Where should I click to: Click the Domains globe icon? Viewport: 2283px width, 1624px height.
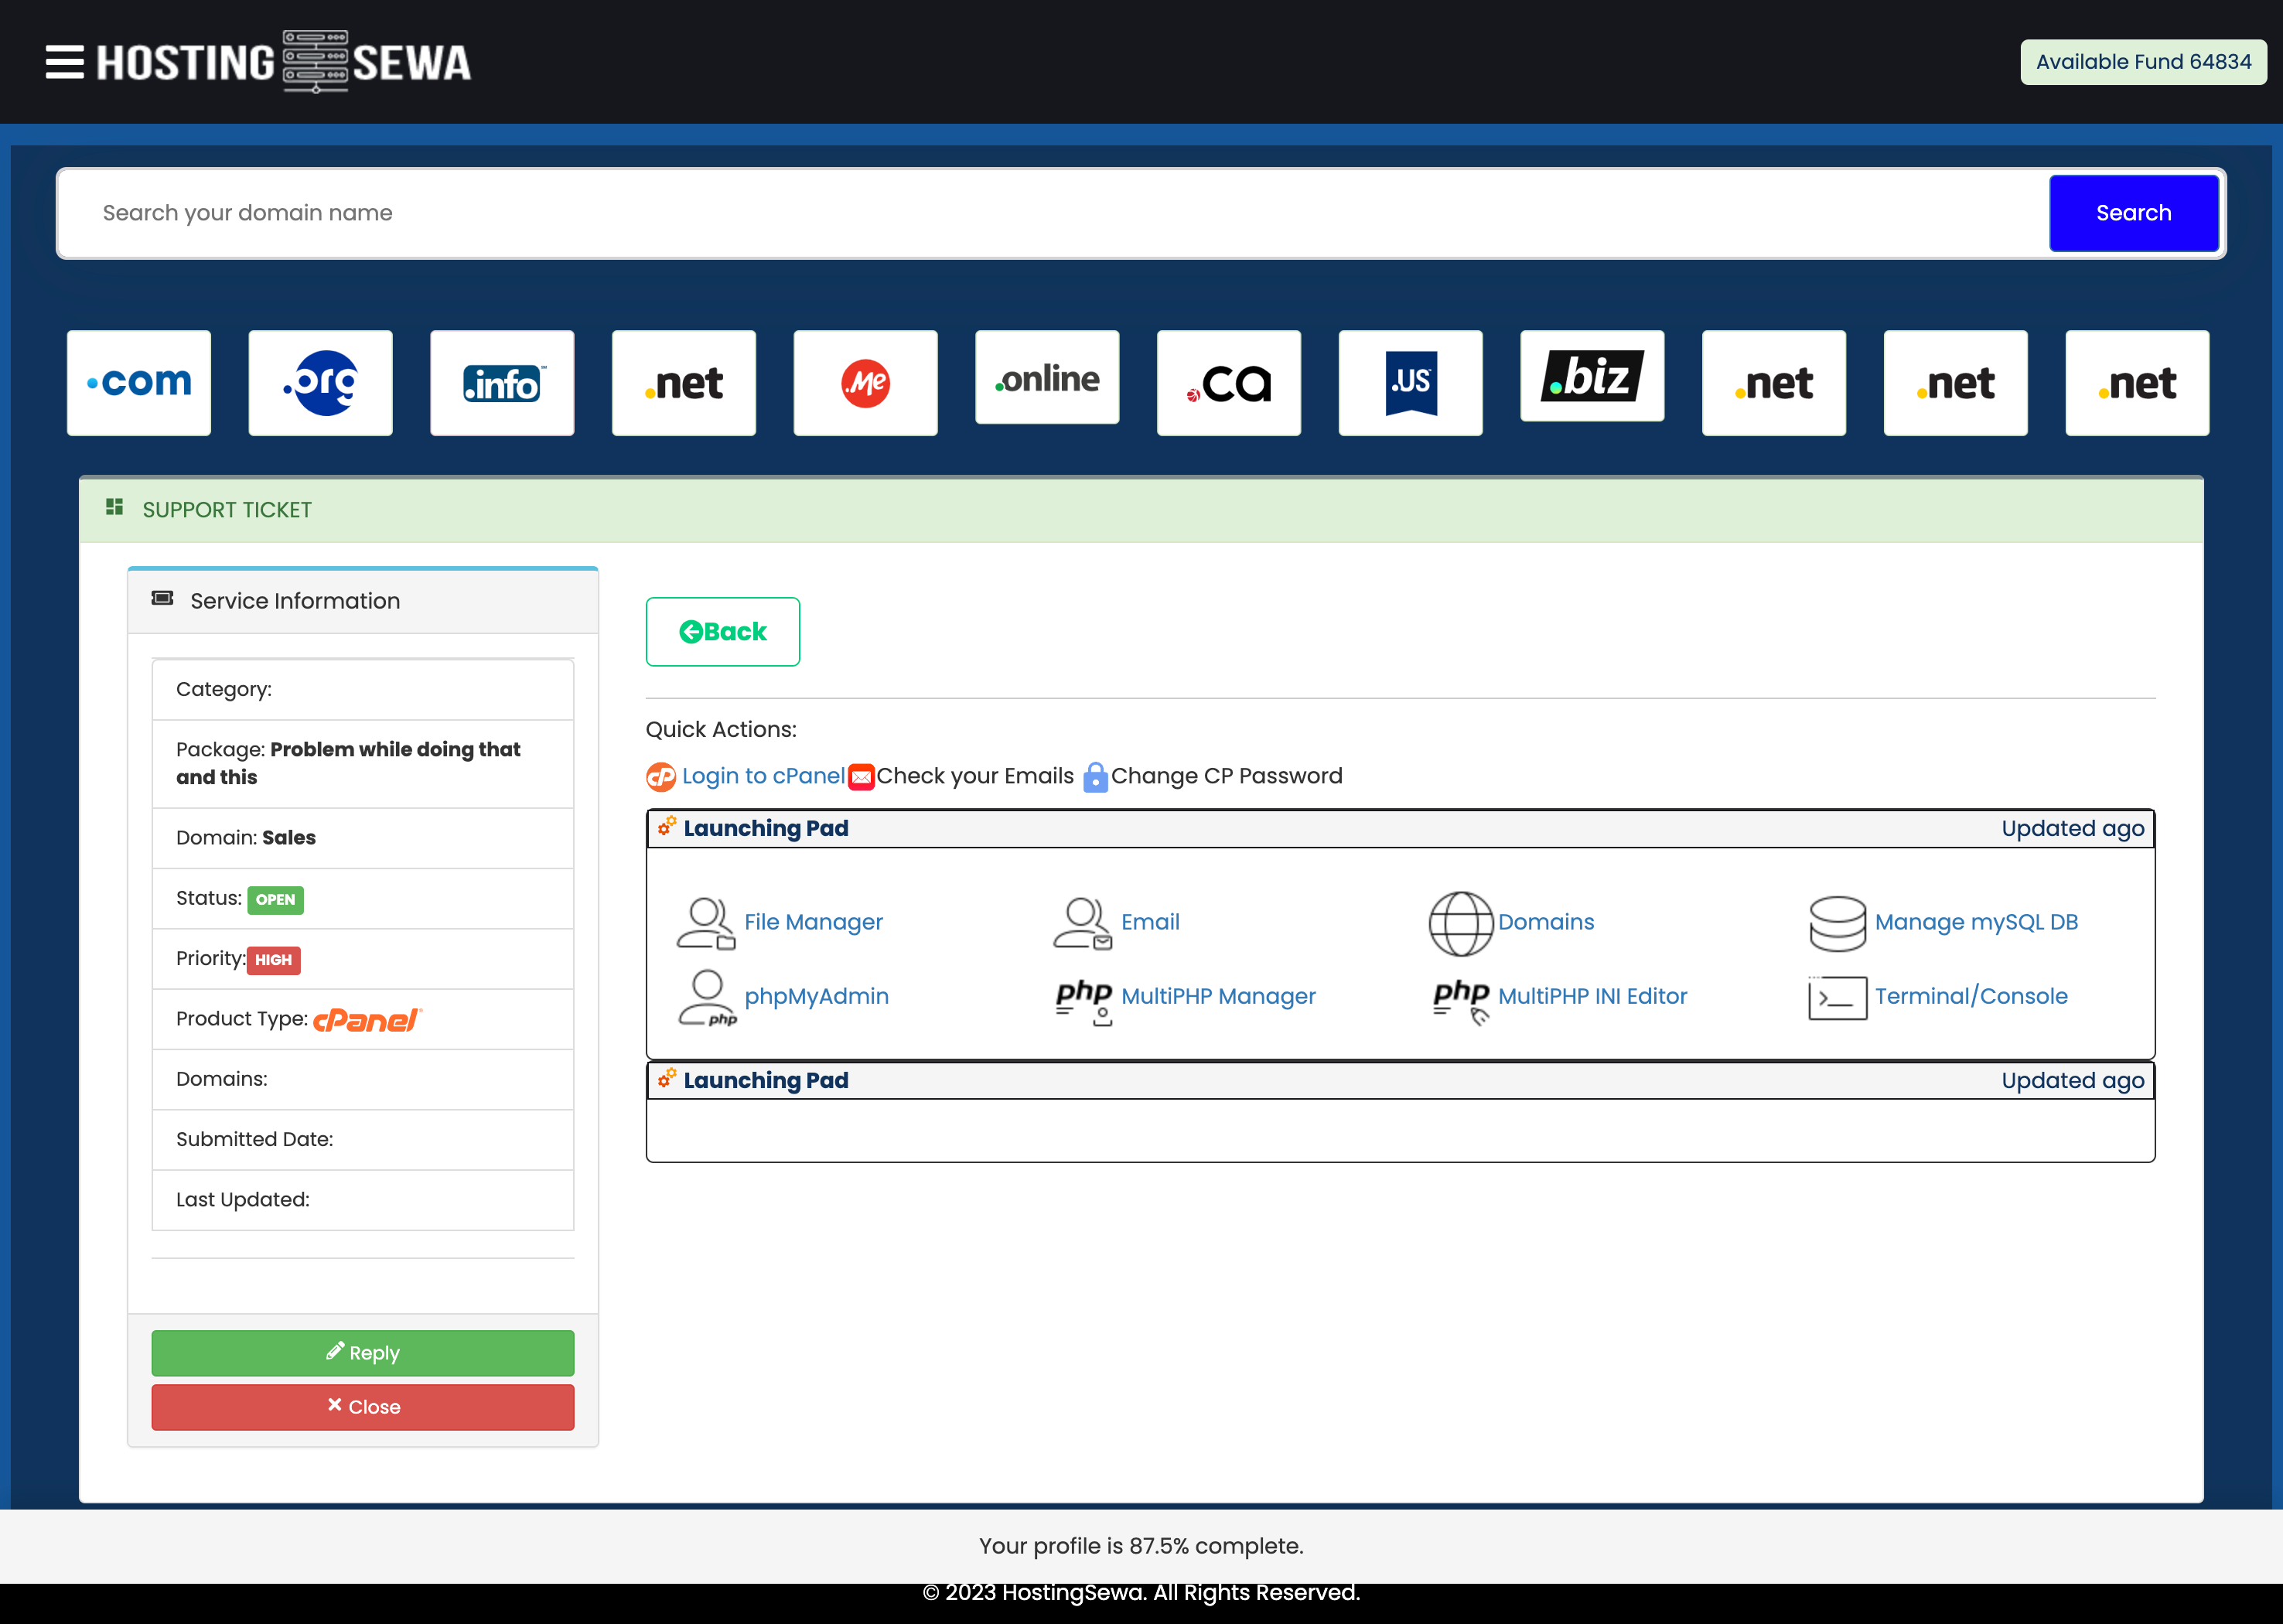pyautogui.click(x=1460, y=923)
